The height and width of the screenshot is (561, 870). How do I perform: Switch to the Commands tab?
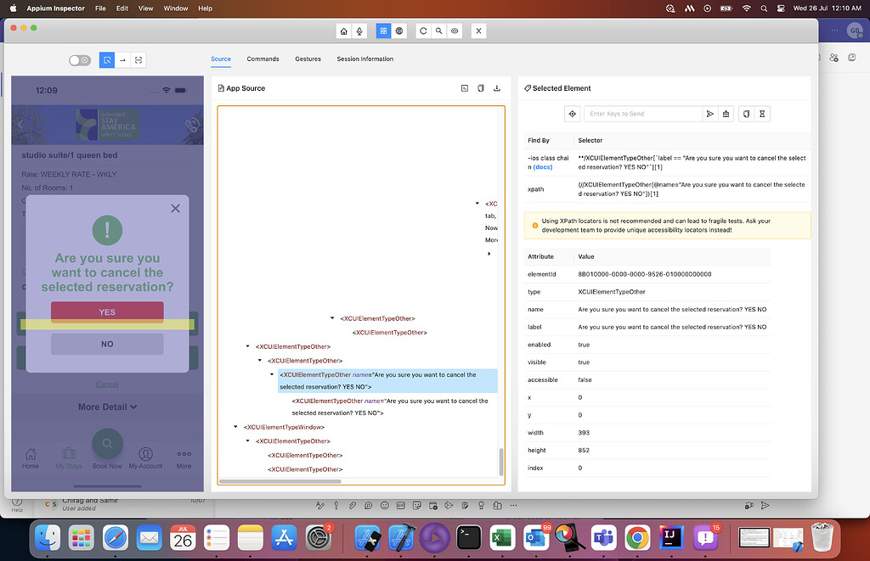(x=263, y=59)
